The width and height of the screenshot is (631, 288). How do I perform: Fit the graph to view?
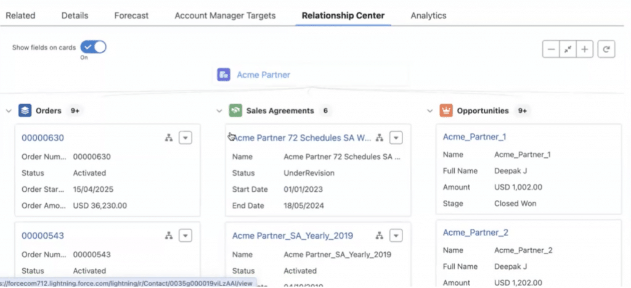568,49
